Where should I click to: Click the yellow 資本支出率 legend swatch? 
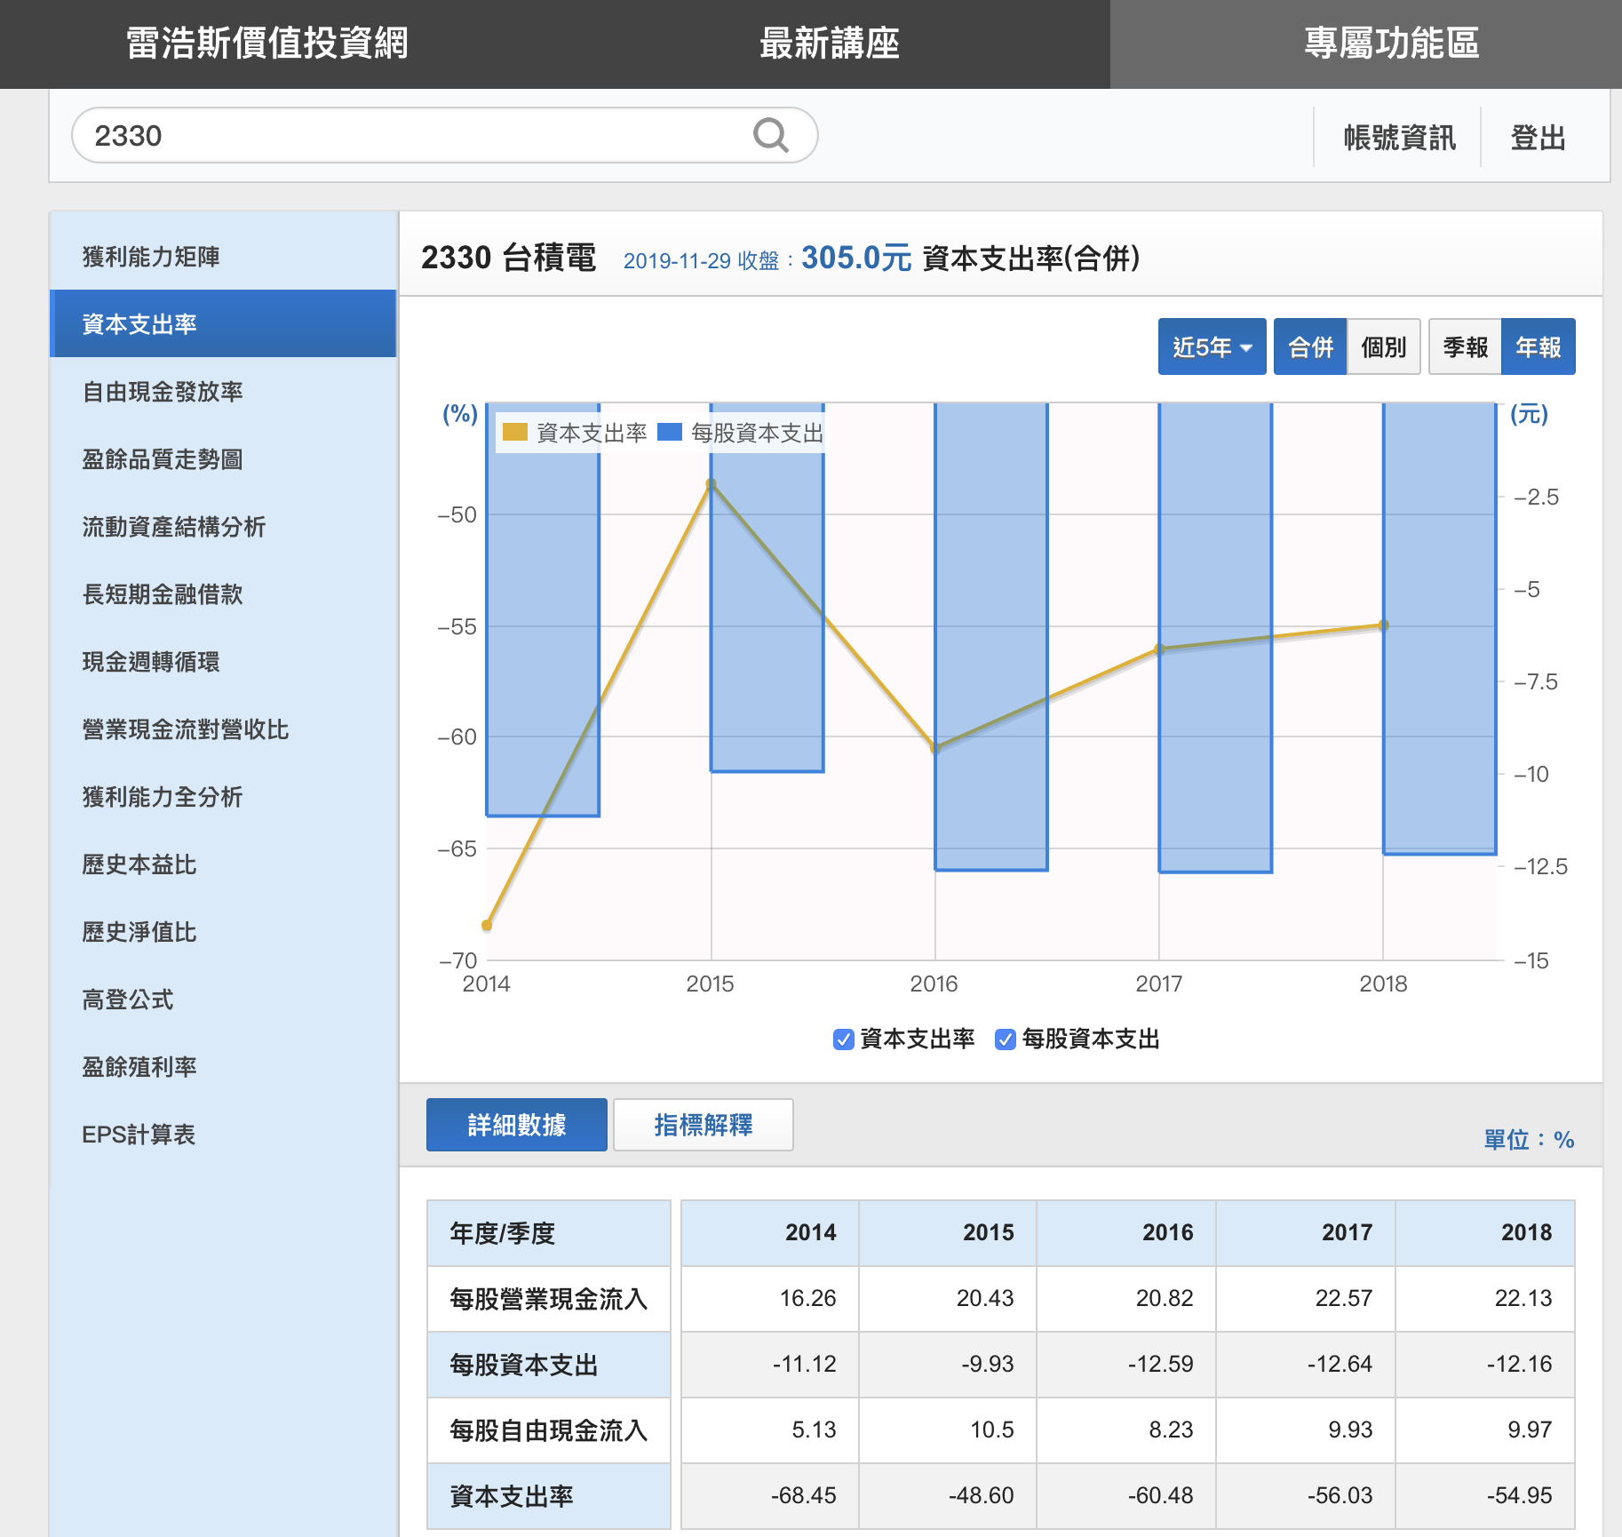514,433
